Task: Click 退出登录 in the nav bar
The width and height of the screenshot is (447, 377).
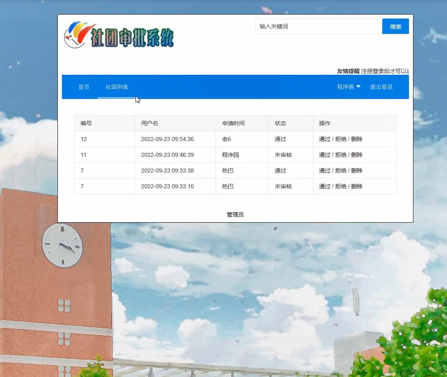Action: pyautogui.click(x=381, y=87)
